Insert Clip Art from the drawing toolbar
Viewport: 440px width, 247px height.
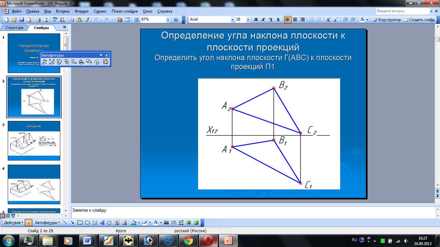pos(117,223)
